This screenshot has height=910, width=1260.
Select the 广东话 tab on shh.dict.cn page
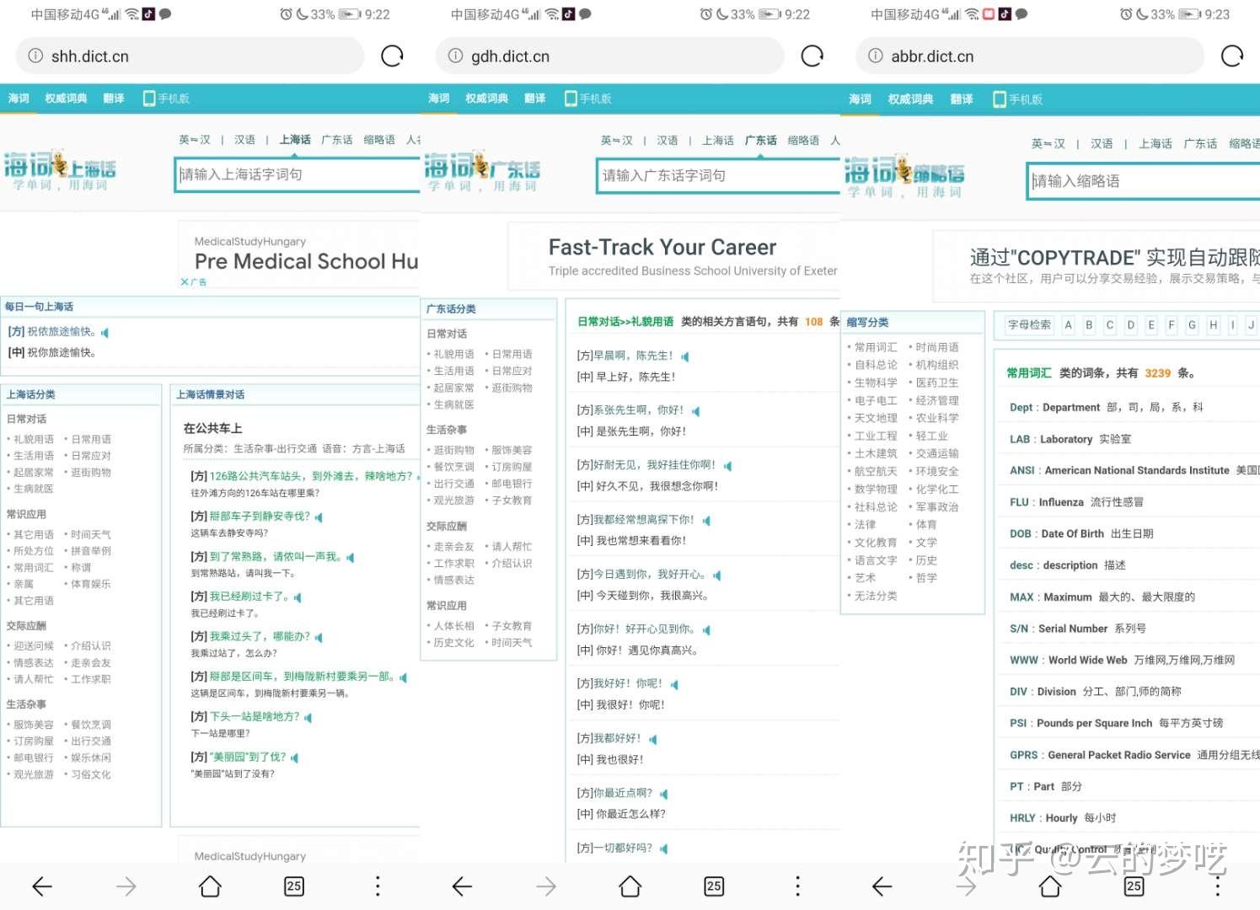click(336, 140)
